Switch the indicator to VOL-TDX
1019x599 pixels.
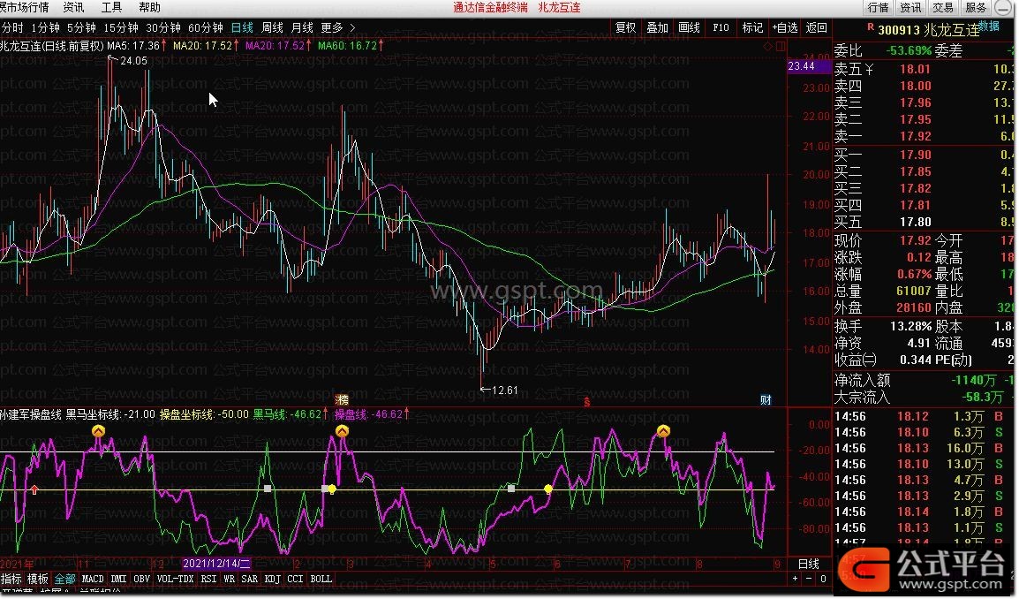point(175,579)
